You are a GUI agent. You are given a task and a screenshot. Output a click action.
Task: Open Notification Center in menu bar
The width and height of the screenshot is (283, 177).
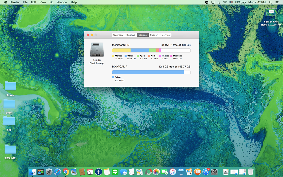pyautogui.click(x=276, y=2)
